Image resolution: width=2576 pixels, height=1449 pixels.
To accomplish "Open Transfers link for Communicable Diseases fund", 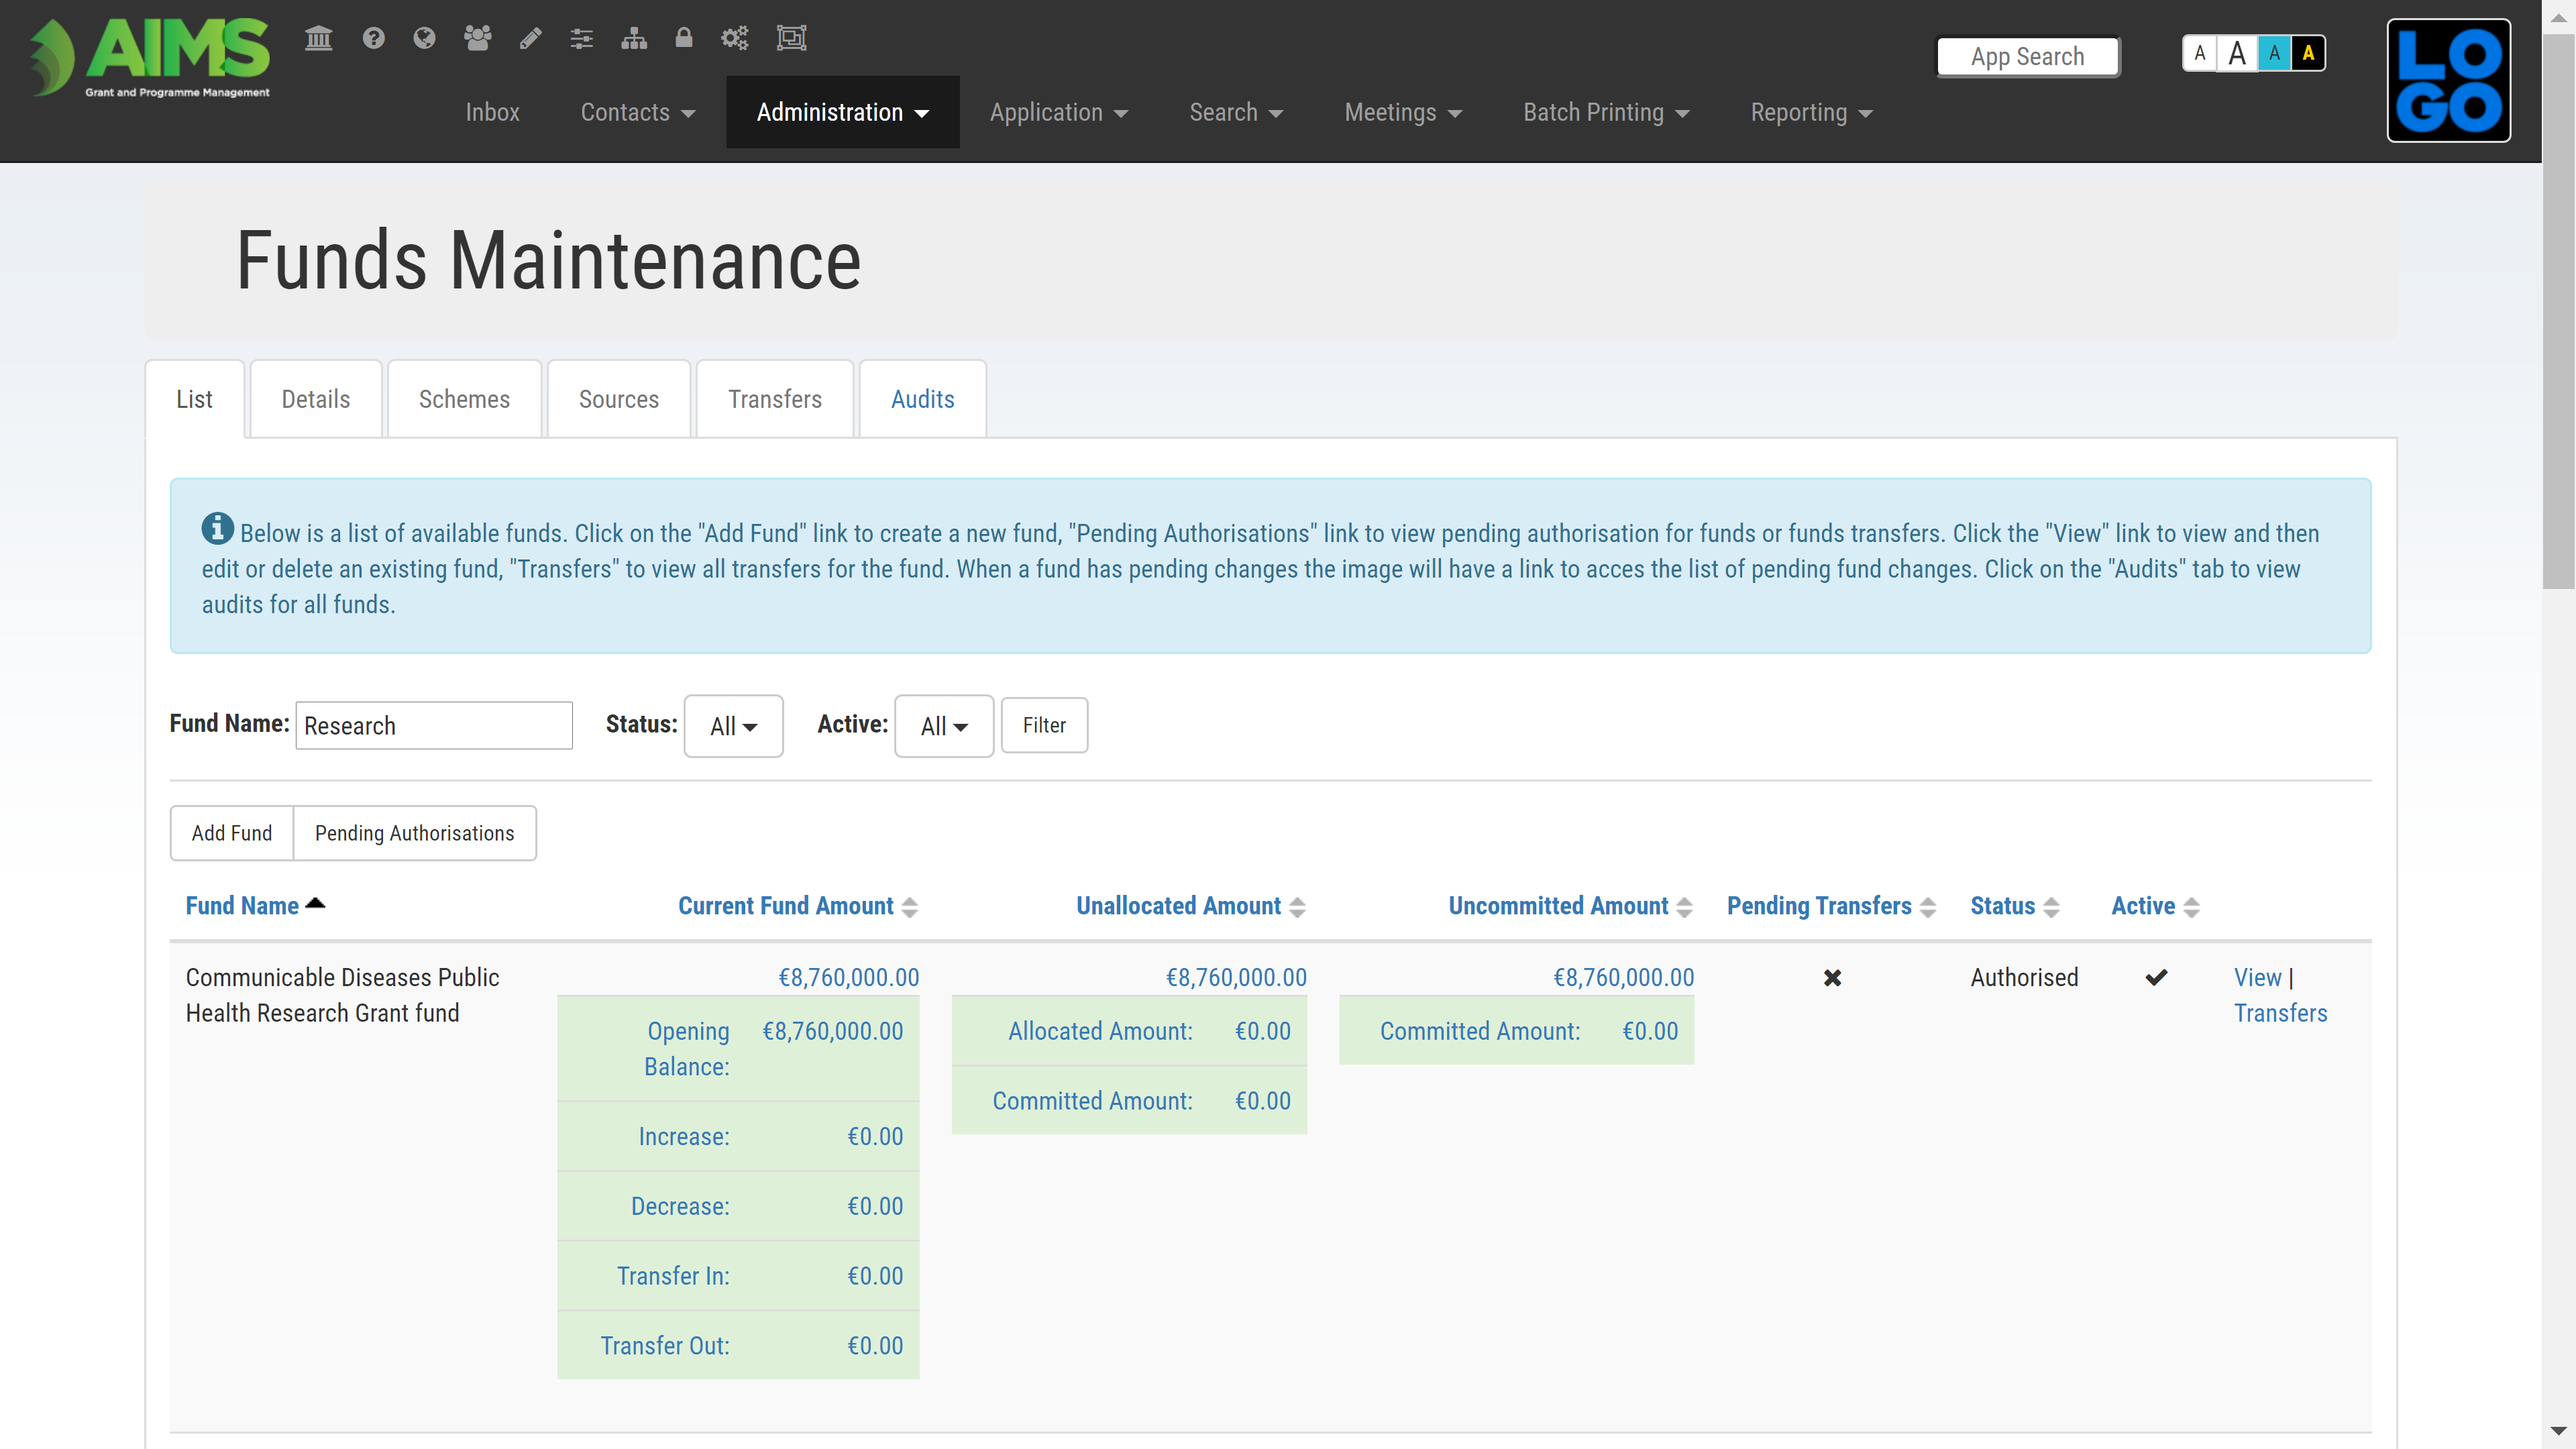I will point(2281,1013).
